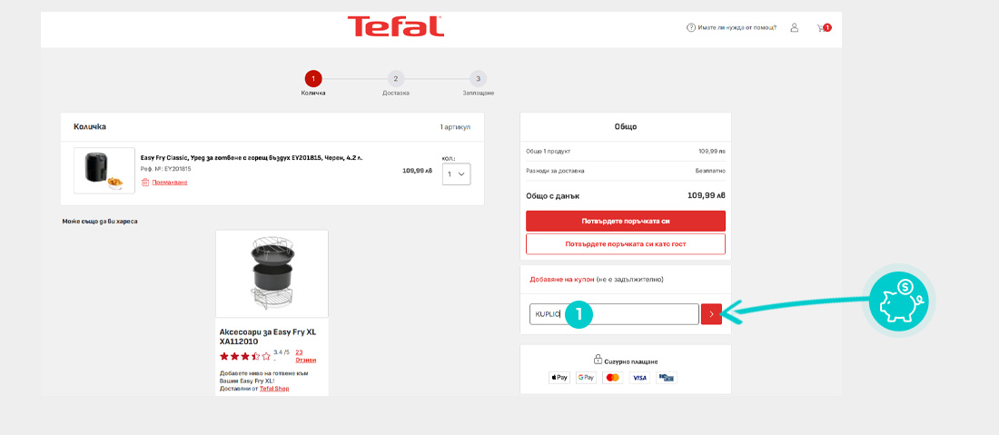Image resolution: width=999 pixels, height=435 pixels.
Task: Go to step 3 Заплащане
Action: (x=478, y=79)
